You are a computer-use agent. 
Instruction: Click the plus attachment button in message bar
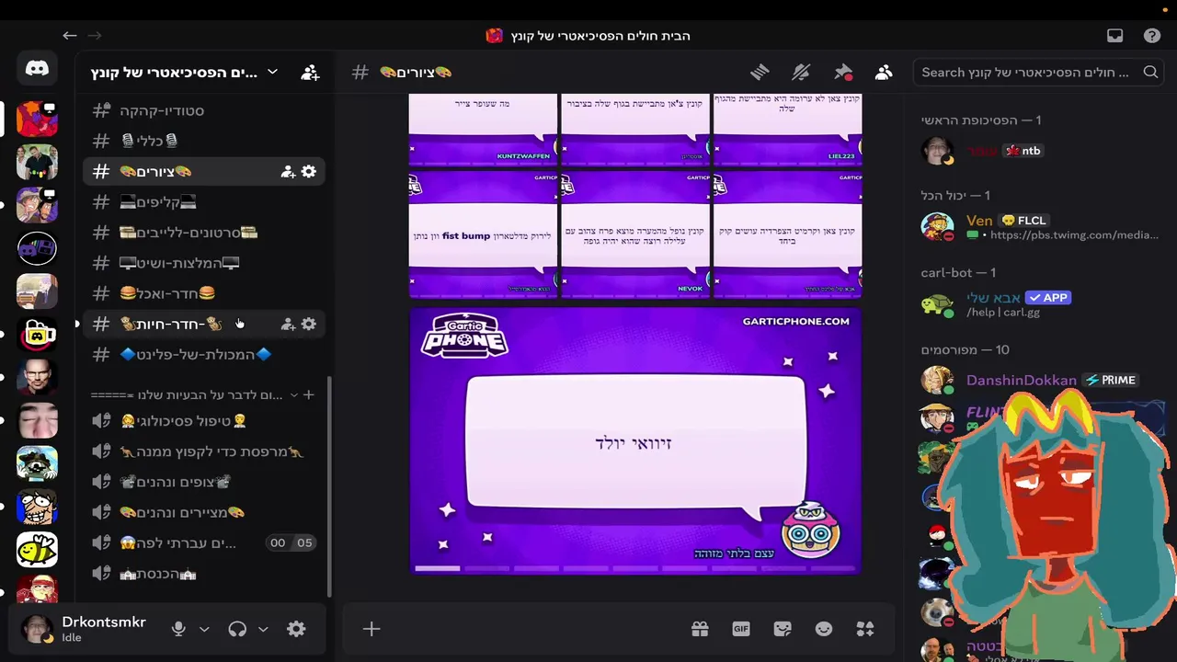371,629
